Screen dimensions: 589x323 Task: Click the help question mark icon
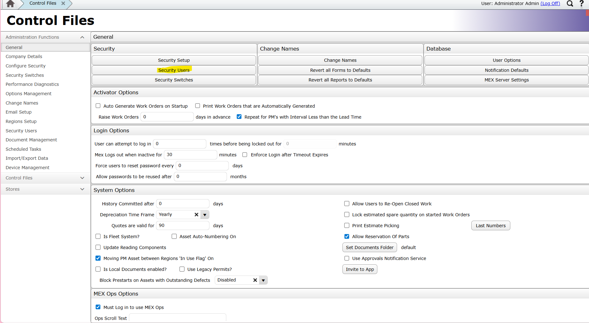[x=582, y=4]
